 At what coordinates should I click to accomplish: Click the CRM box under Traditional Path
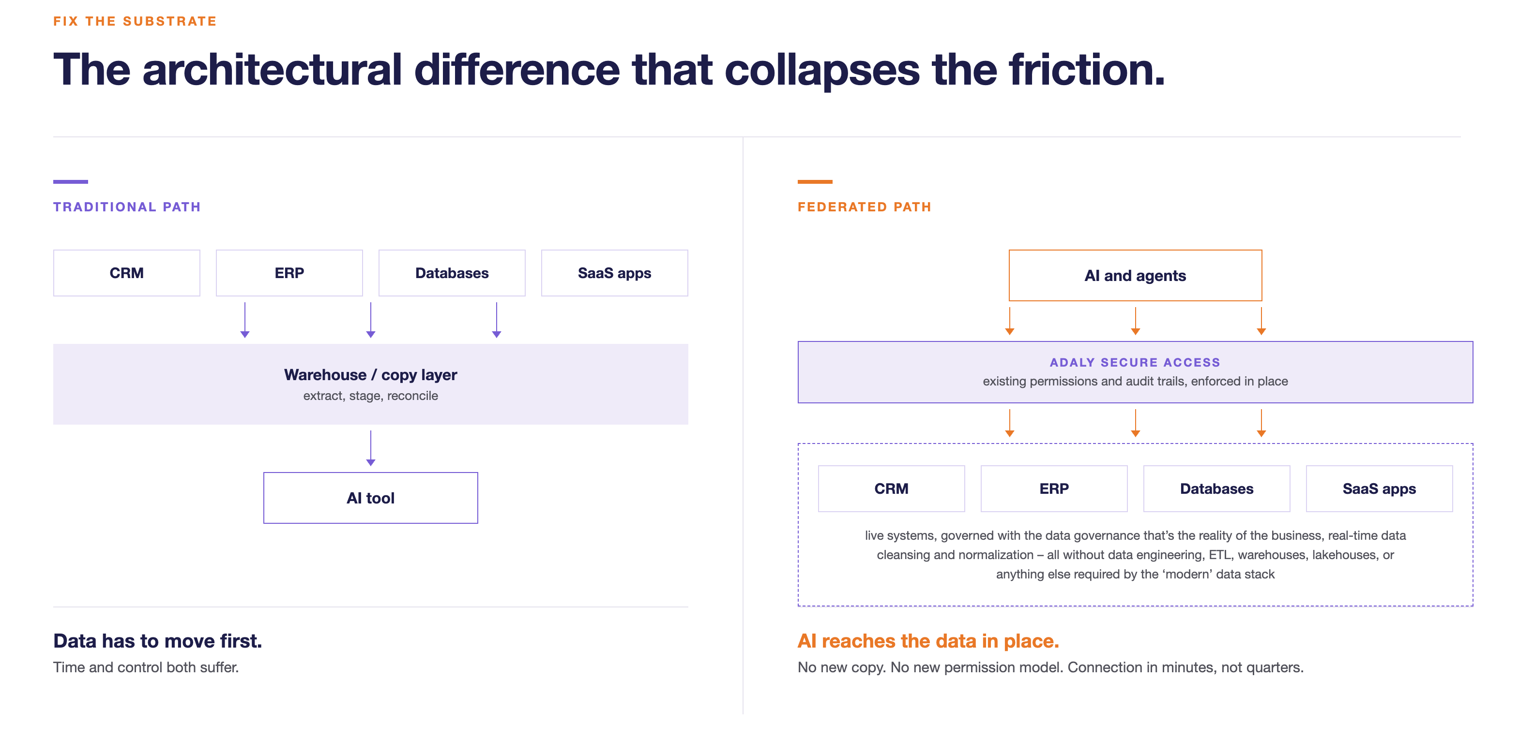point(126,273)
